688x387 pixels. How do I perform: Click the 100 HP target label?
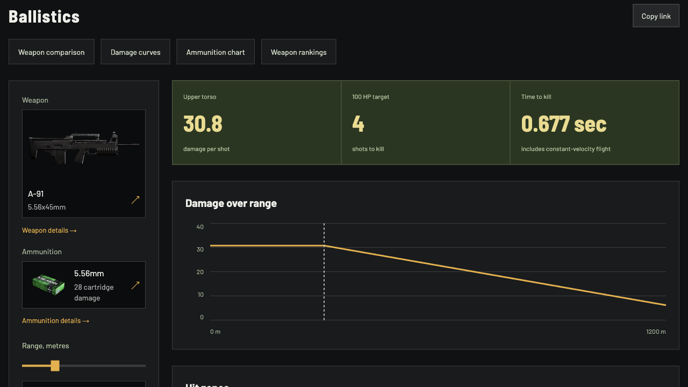371,97
